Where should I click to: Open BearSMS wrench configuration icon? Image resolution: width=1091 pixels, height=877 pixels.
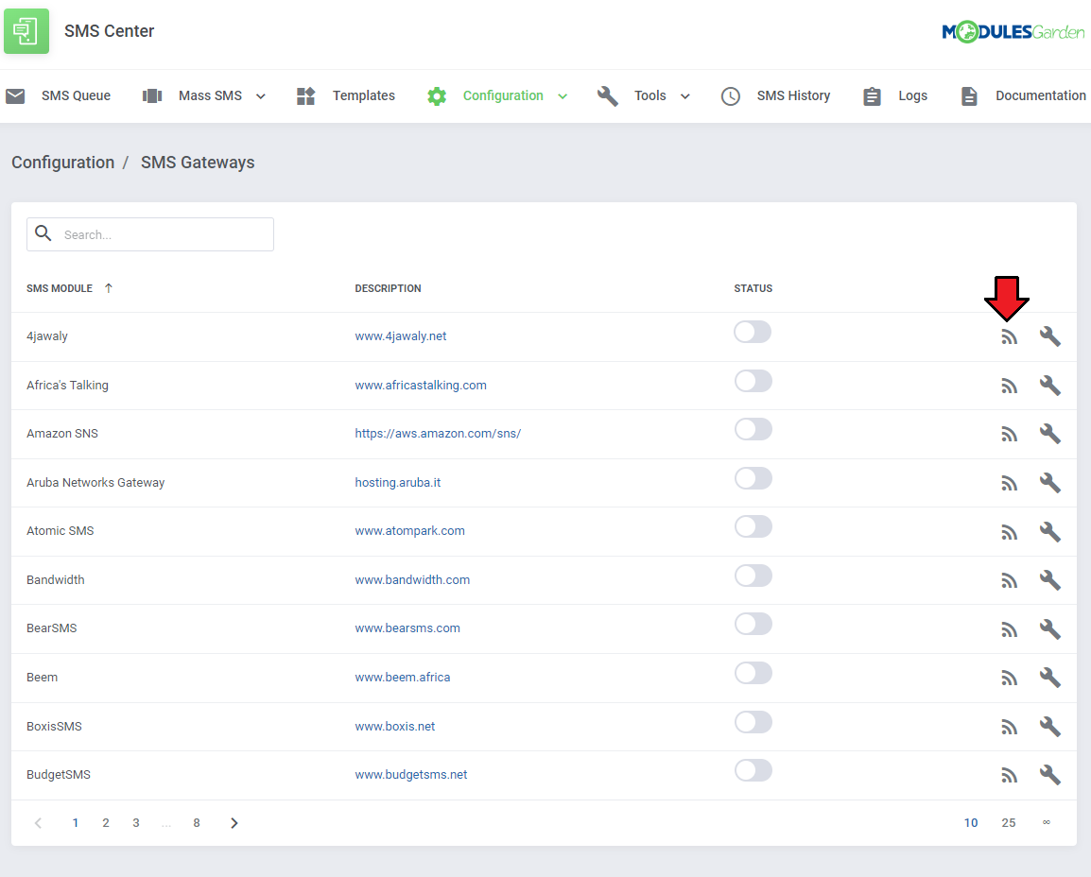click(x=1050, y=629)
